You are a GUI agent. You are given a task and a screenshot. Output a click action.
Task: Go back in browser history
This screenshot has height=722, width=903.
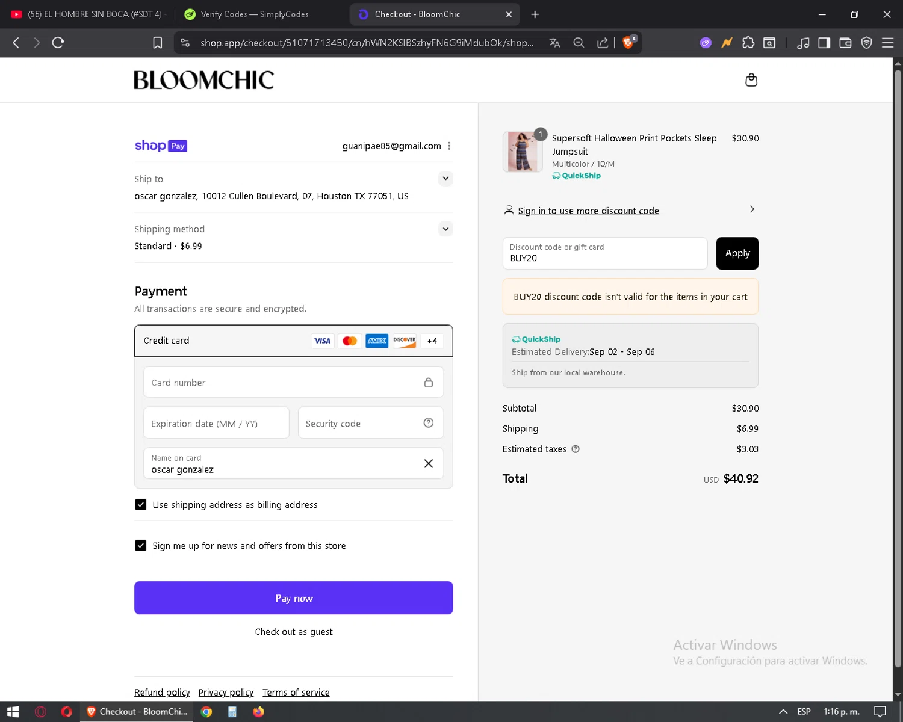coord(16,43)
